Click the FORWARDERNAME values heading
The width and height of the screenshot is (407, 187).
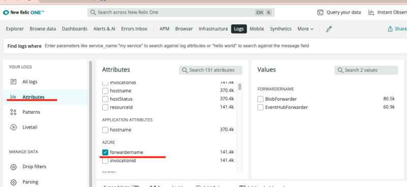(x=275, y=89)
